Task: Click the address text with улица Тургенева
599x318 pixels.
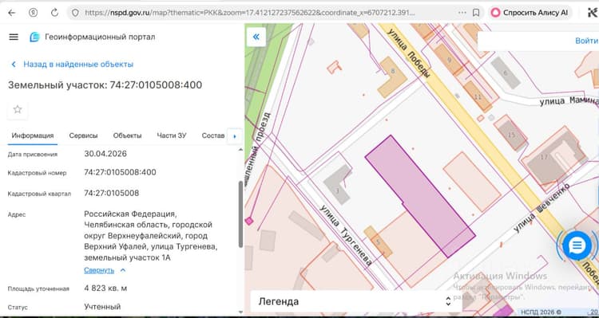Action: pos(150,236)
